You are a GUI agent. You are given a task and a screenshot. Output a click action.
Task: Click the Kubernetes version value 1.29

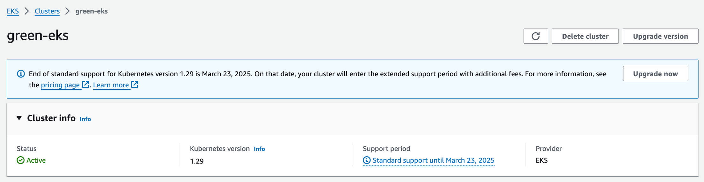tap(197, 161)
